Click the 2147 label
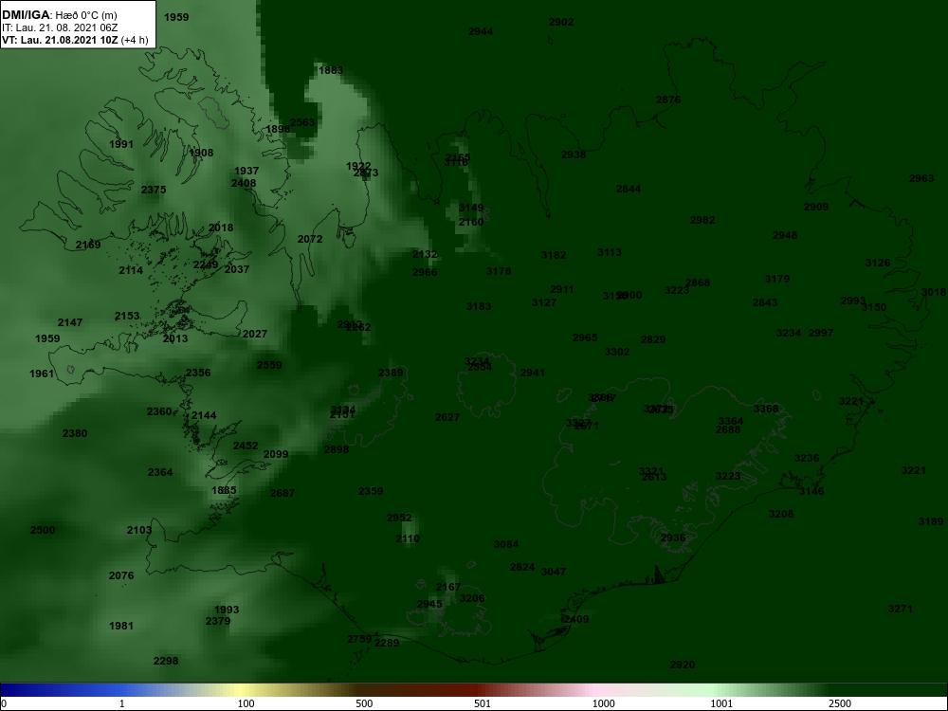 point(70,322)
